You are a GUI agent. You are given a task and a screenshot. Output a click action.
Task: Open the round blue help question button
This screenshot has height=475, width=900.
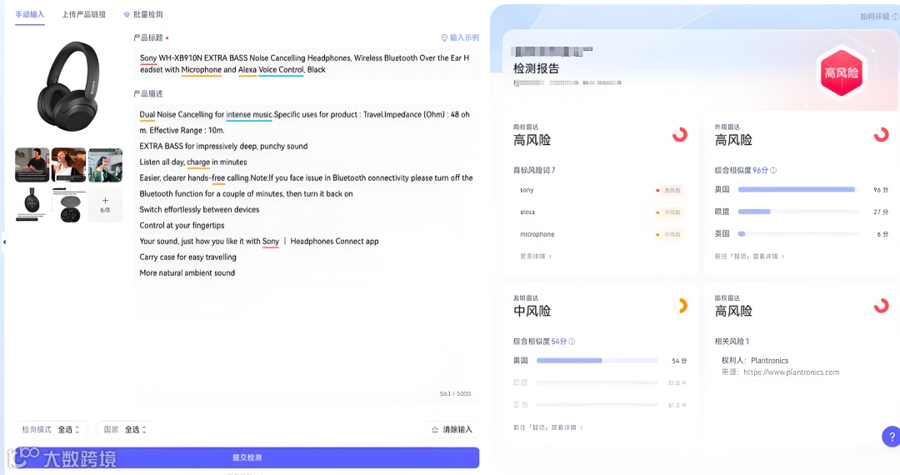point(892,437)
